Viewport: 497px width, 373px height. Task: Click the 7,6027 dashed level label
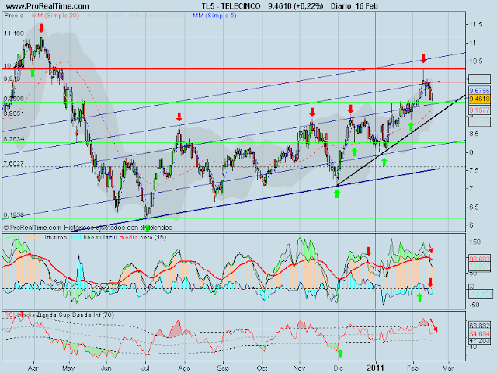coord(14,163)
